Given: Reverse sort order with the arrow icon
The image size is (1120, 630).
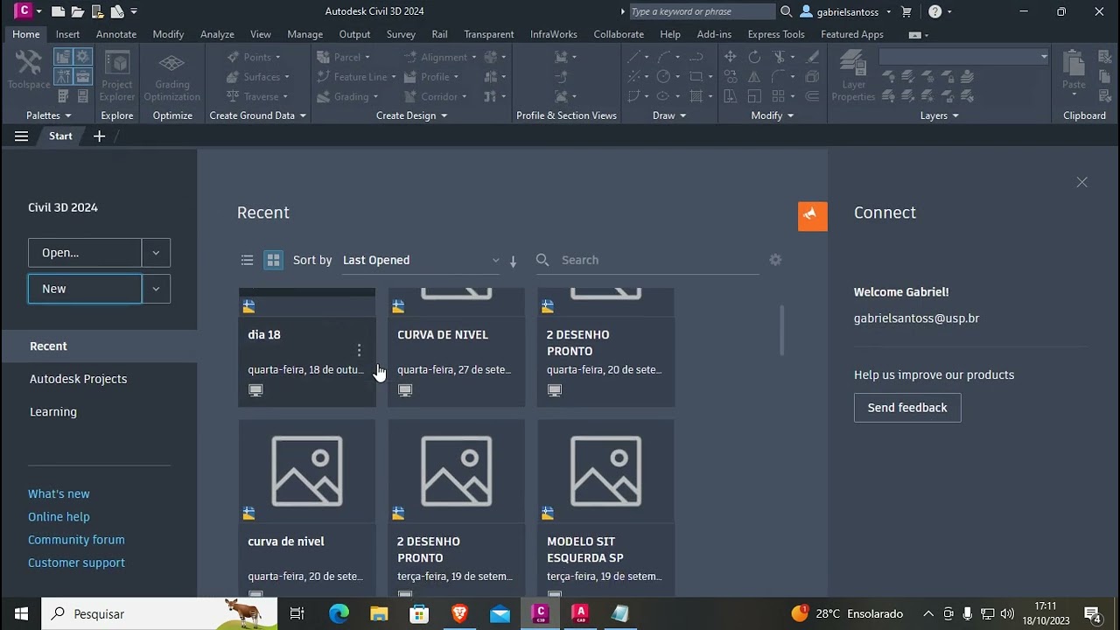Looking at the screenshot, I should click(x=513, y=261).
